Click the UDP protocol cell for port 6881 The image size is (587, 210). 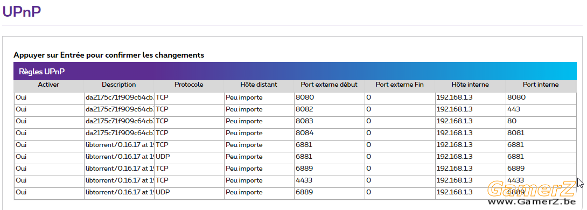(x=188, y=157)
